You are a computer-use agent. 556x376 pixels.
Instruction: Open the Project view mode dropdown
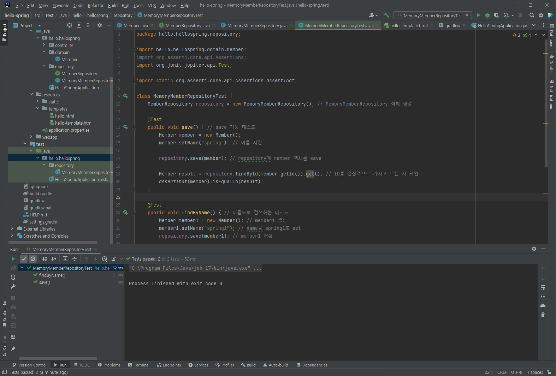coord(27,25)
